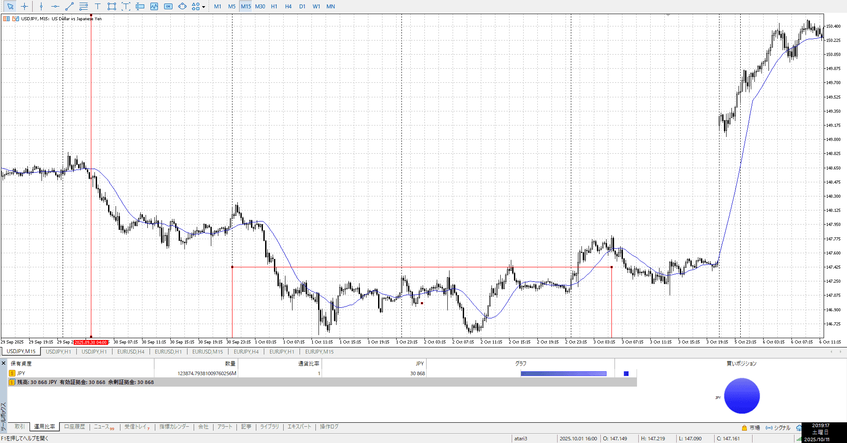Open the Depth of Market icon on chart

point(15,18)
